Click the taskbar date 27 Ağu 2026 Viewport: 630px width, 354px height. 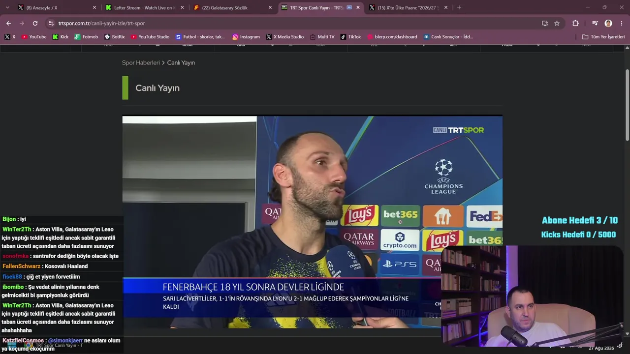(601, 348)
